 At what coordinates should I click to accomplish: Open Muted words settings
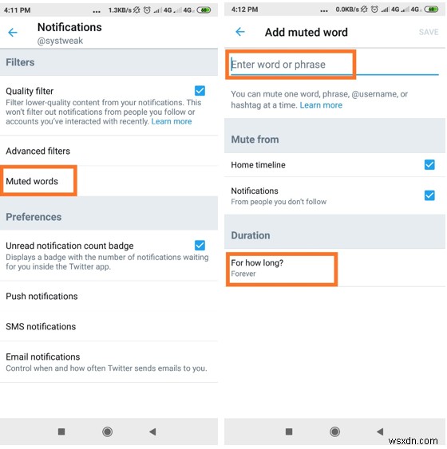click(109, 181)
